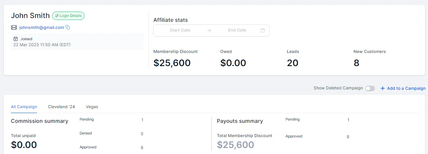Switch to the Cleveland '24 tab

click(61, 107)
